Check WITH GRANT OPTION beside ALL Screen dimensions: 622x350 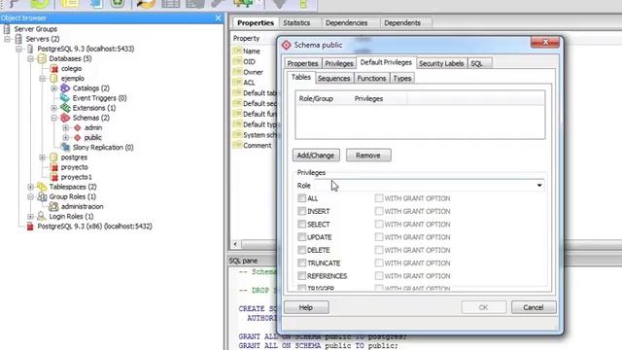(379, 198)
